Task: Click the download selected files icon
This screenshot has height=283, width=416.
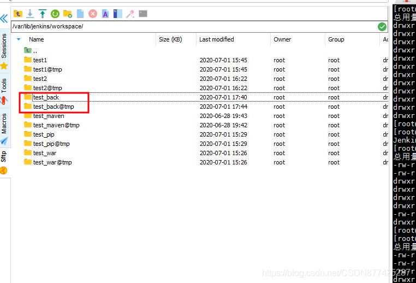Action: click(x=31, y=14)
